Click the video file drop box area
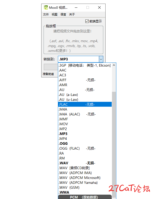The image size is (154, 199). click(73, 40)
